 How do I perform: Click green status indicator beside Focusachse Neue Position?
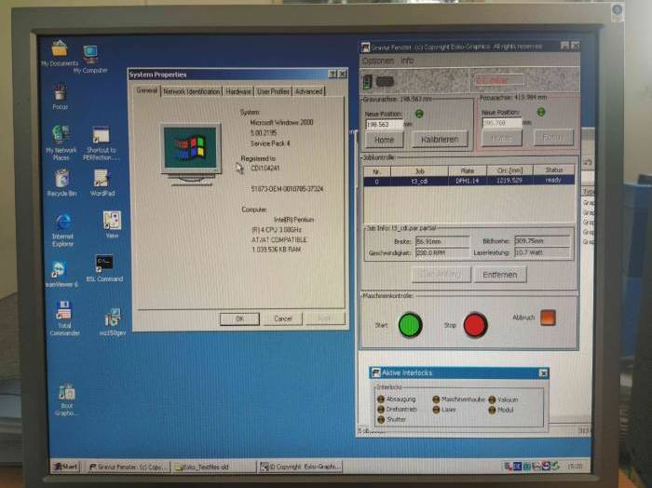coord(540,112)
